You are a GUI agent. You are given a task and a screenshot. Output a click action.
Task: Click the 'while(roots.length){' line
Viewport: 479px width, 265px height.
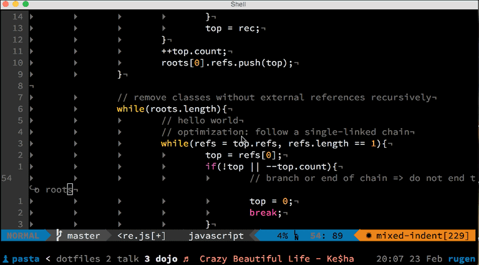pyautogui.click(x=172, y=109)
